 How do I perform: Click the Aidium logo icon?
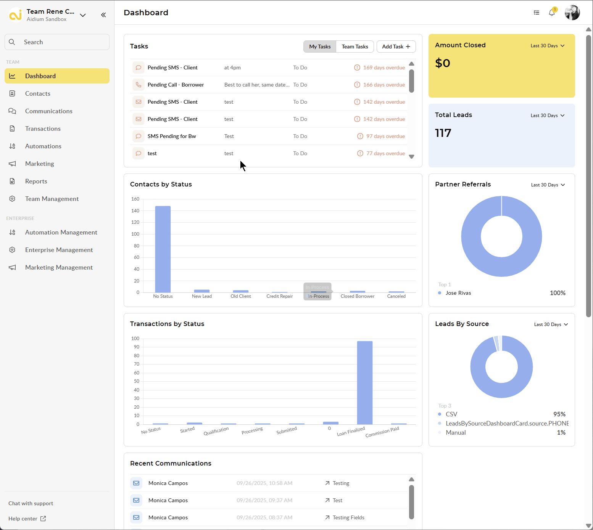pos(16,15)
